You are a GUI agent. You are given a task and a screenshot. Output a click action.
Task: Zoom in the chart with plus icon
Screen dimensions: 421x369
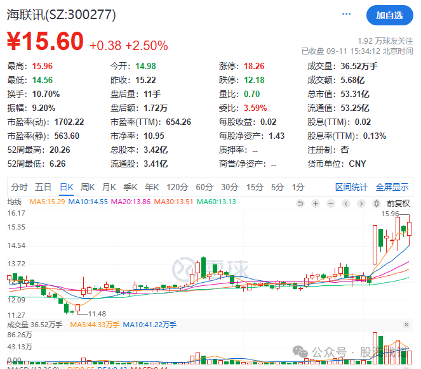click(x=316, y=204)
